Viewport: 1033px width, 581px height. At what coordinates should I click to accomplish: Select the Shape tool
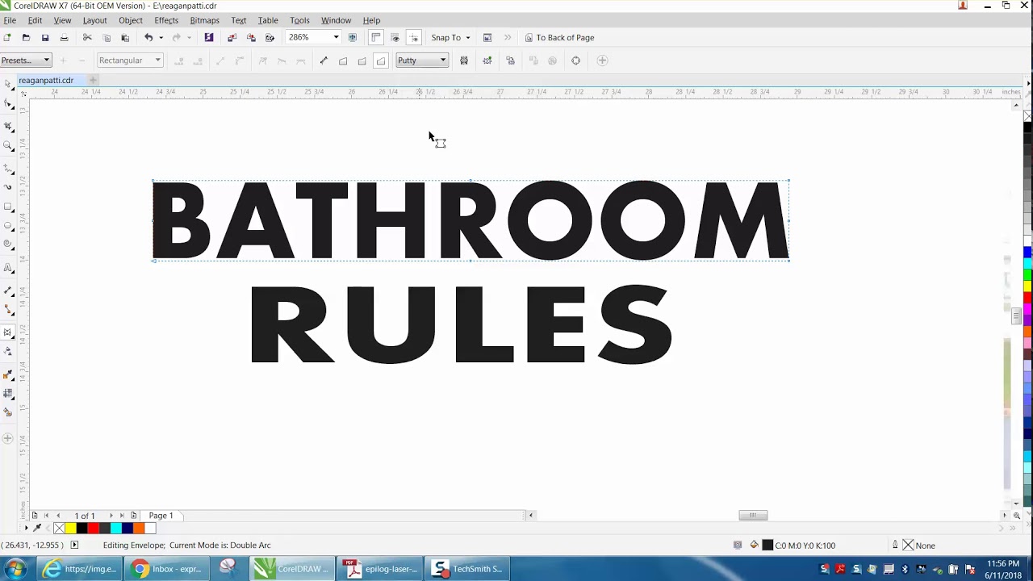(x=8, y=104)
